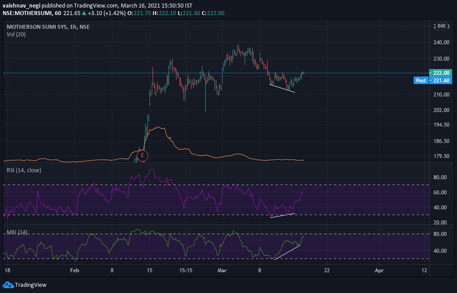Click the 12 date label on time axis
This screenshot has height=293, width=457.
click(x=424, y=270)
